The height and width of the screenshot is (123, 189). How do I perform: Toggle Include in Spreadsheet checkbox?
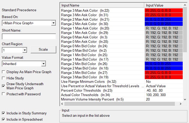point(4,119)
